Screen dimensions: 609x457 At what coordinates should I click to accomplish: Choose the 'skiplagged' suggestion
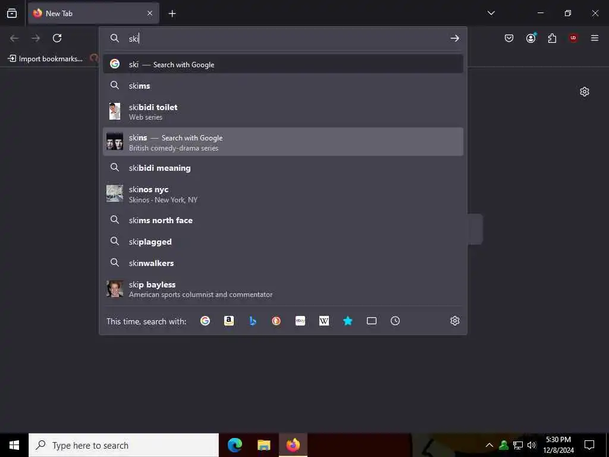point(282,242)
